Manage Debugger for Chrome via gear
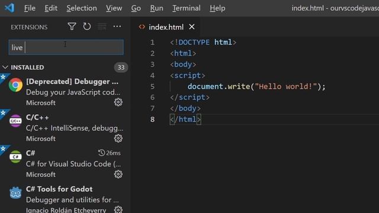379x213 pixels. tap(118, 102)
